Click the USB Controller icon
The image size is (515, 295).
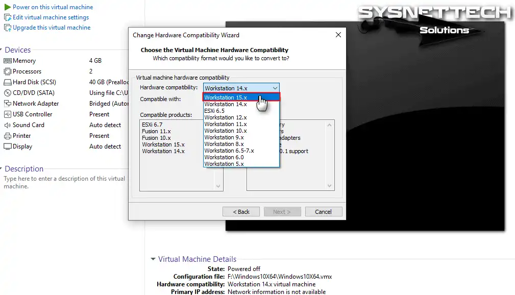[7, 114]
